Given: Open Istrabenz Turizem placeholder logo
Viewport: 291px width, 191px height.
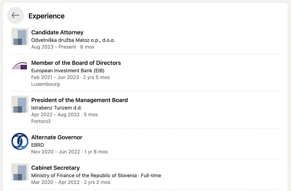Looking at the screenshot, I should pyautogui.click(x=19, y=104).
